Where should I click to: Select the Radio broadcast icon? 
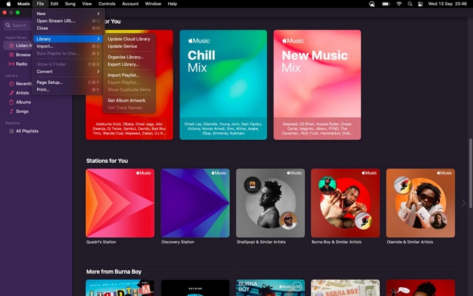click(11, 64)
